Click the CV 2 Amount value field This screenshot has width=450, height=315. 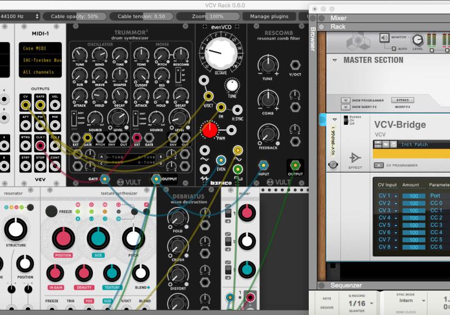point(413,204)
